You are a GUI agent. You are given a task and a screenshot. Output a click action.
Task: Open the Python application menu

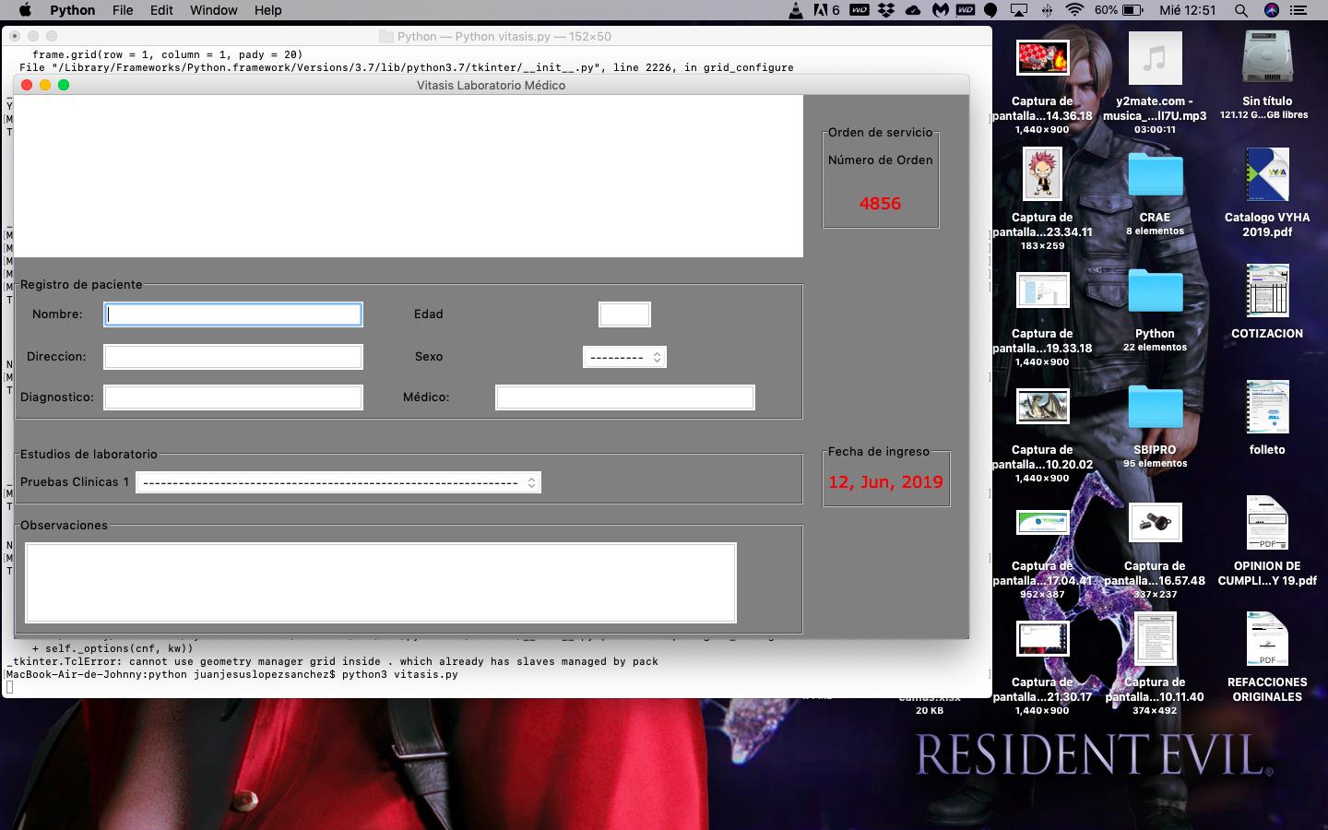(x=73, y=10)
